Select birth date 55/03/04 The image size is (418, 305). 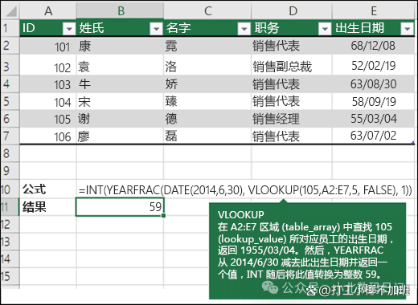pyautogui.click(x=374, y=119)
